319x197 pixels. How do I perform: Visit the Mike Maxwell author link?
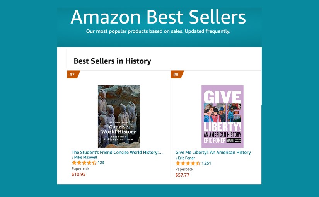tap(86, 158)
